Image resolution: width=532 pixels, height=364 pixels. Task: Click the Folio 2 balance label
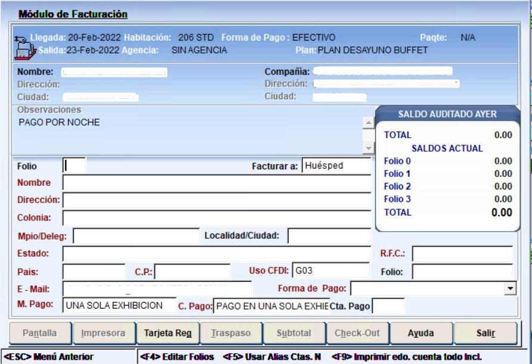tap(397, 186)
